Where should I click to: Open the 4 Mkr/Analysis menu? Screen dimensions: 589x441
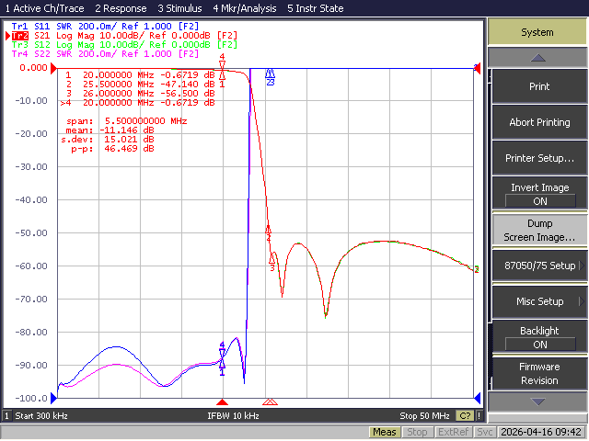[245, 8]
